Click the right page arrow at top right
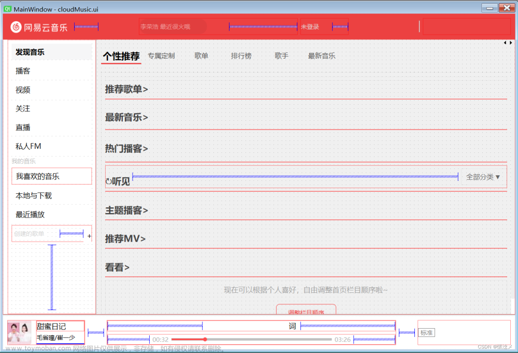 511,43
